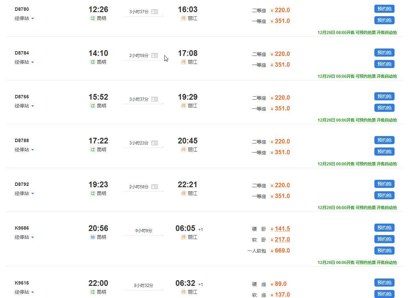Click the 过 pass-through icon for K9616 departure
The image size is (410, 298).
point(93,292)
